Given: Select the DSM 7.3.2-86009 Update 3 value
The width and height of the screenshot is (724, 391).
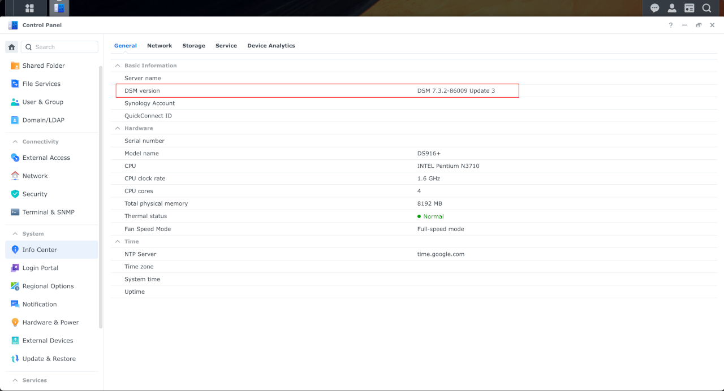Looking at the screenshot, I should pyautogui.click(x=456, y=90).
